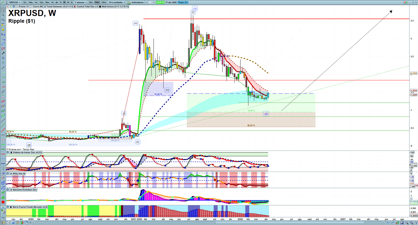
Task: Click the red X delete tool
Action: tap(3, 202)
